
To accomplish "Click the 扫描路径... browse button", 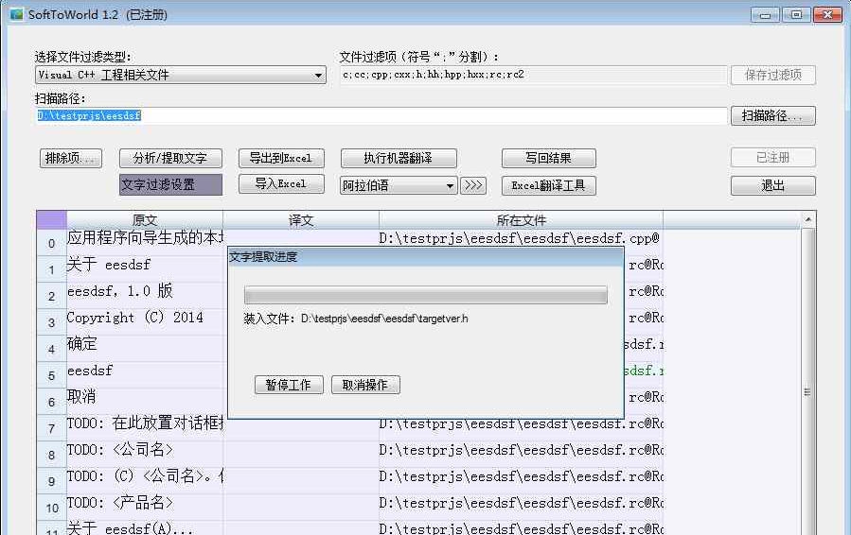I will click(772, 115).
